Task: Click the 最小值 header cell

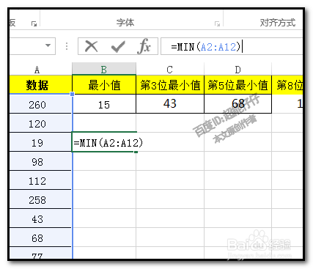Action: click(104, 85)
